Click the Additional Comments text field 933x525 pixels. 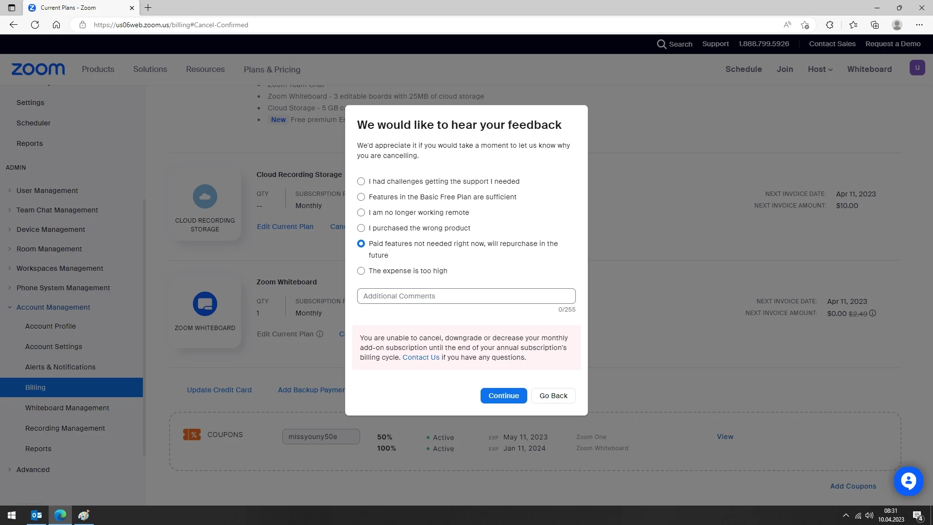(466, 296)
